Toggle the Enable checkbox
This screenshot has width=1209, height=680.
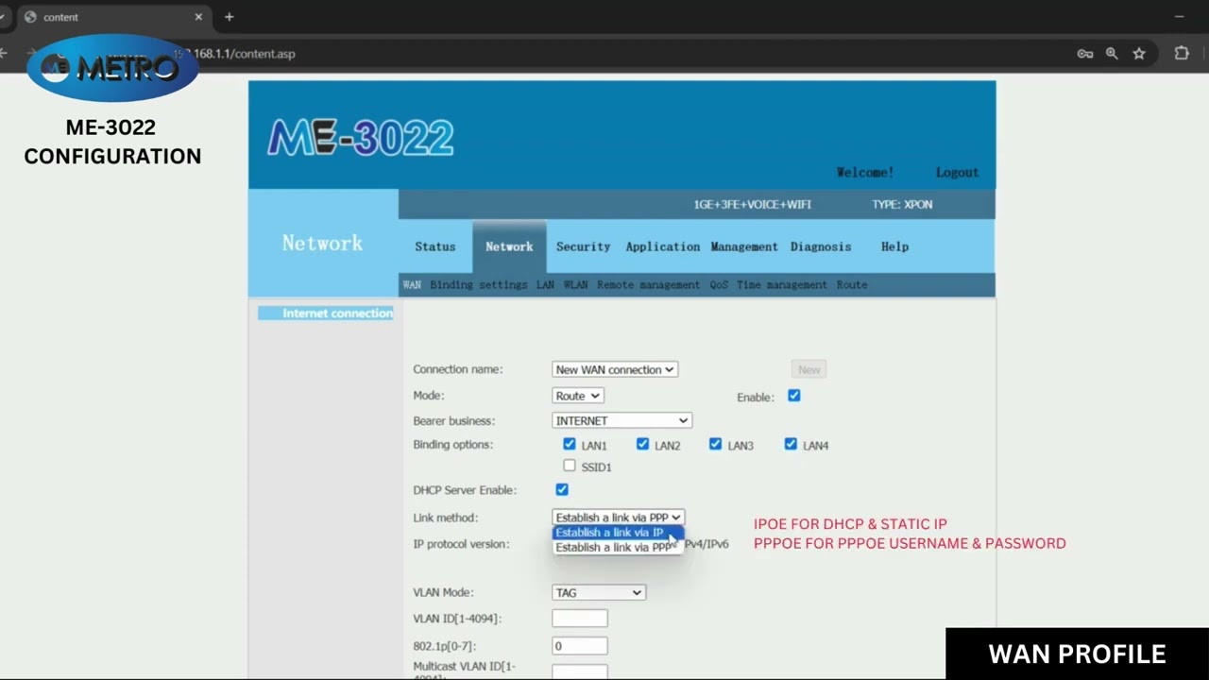coord(794,396)
